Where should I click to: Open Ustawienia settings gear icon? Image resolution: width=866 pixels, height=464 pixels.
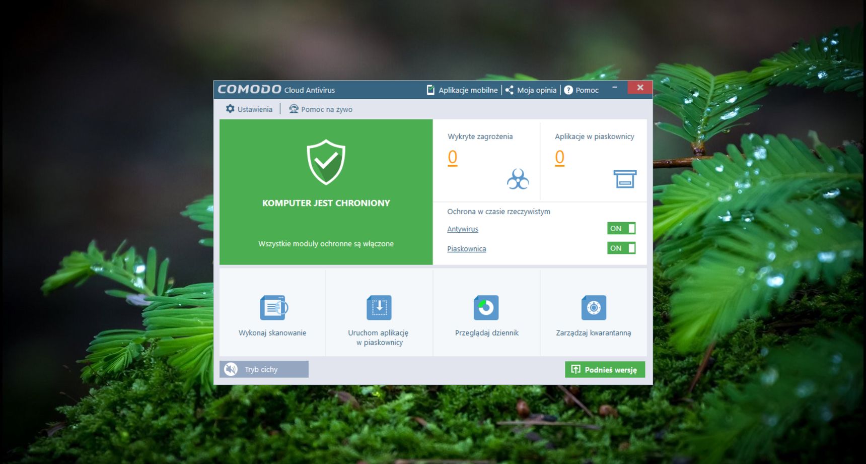[x=230, y=109]
